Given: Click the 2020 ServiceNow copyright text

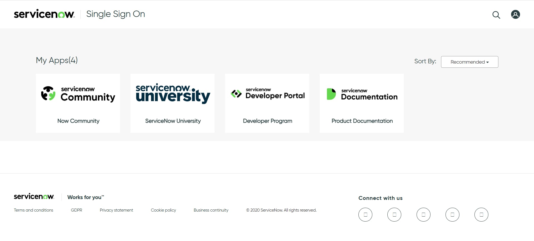Looking at the screenshot, I should tap(281, 210).
